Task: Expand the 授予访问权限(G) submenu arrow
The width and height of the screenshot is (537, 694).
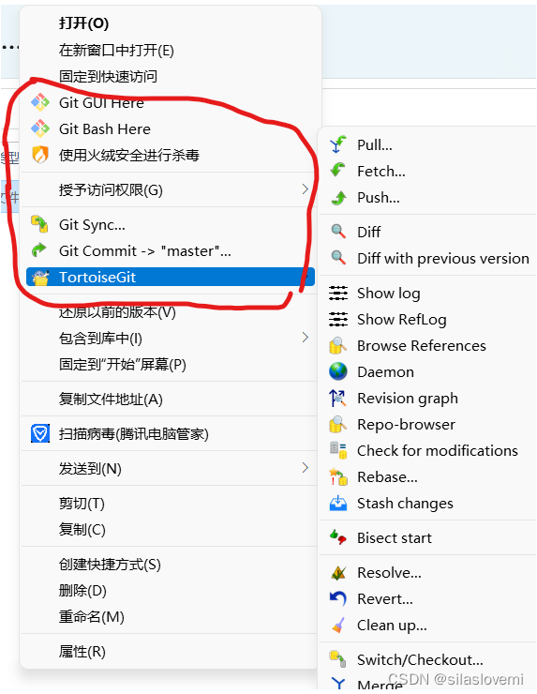Action: coord(305,189)
